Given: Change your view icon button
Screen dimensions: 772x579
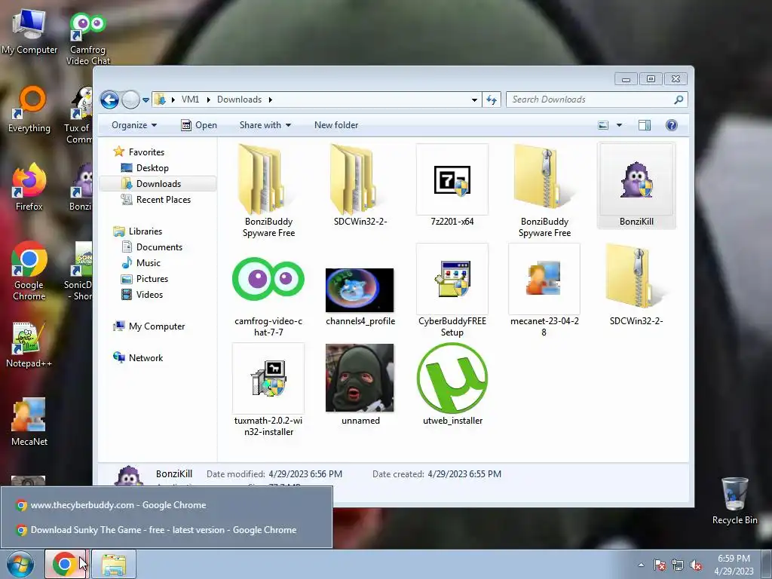Looking at the screenshot, I should (603, 125).
